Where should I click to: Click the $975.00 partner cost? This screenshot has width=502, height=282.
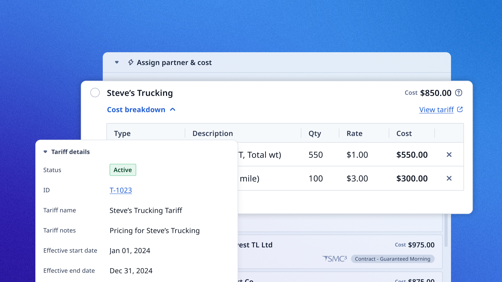pyautogui.click(x=421, y=245)
